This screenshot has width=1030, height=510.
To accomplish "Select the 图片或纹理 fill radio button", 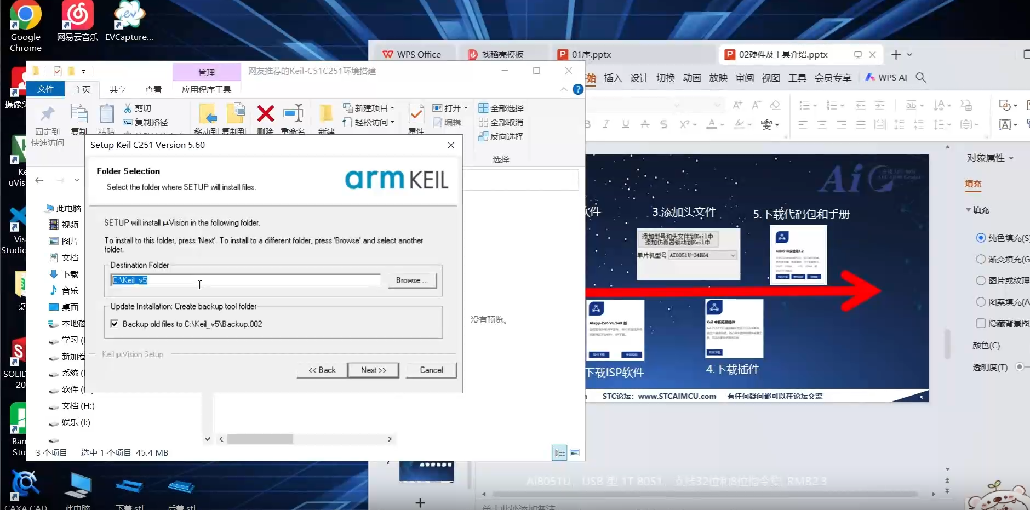I will pos(981,280).
